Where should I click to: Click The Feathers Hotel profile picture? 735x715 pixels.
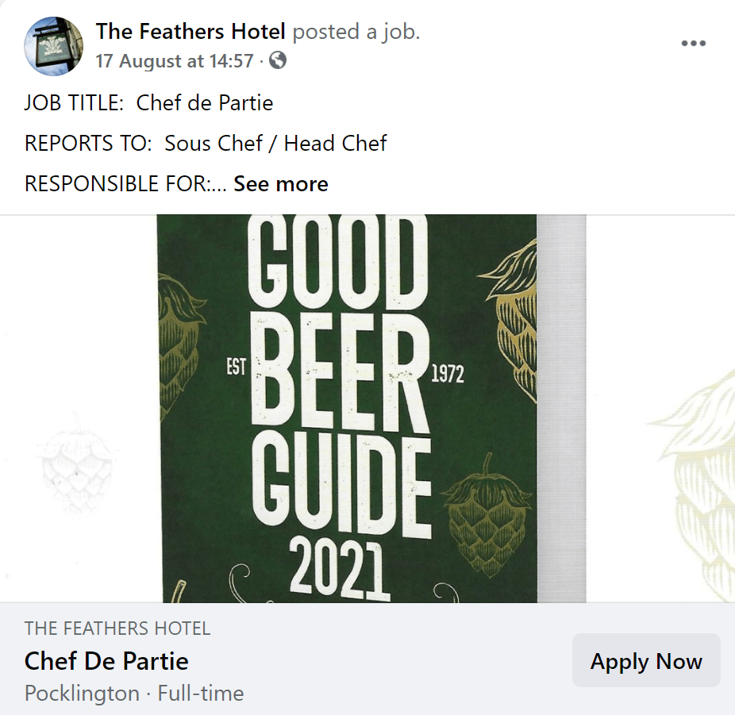[55, 46]
